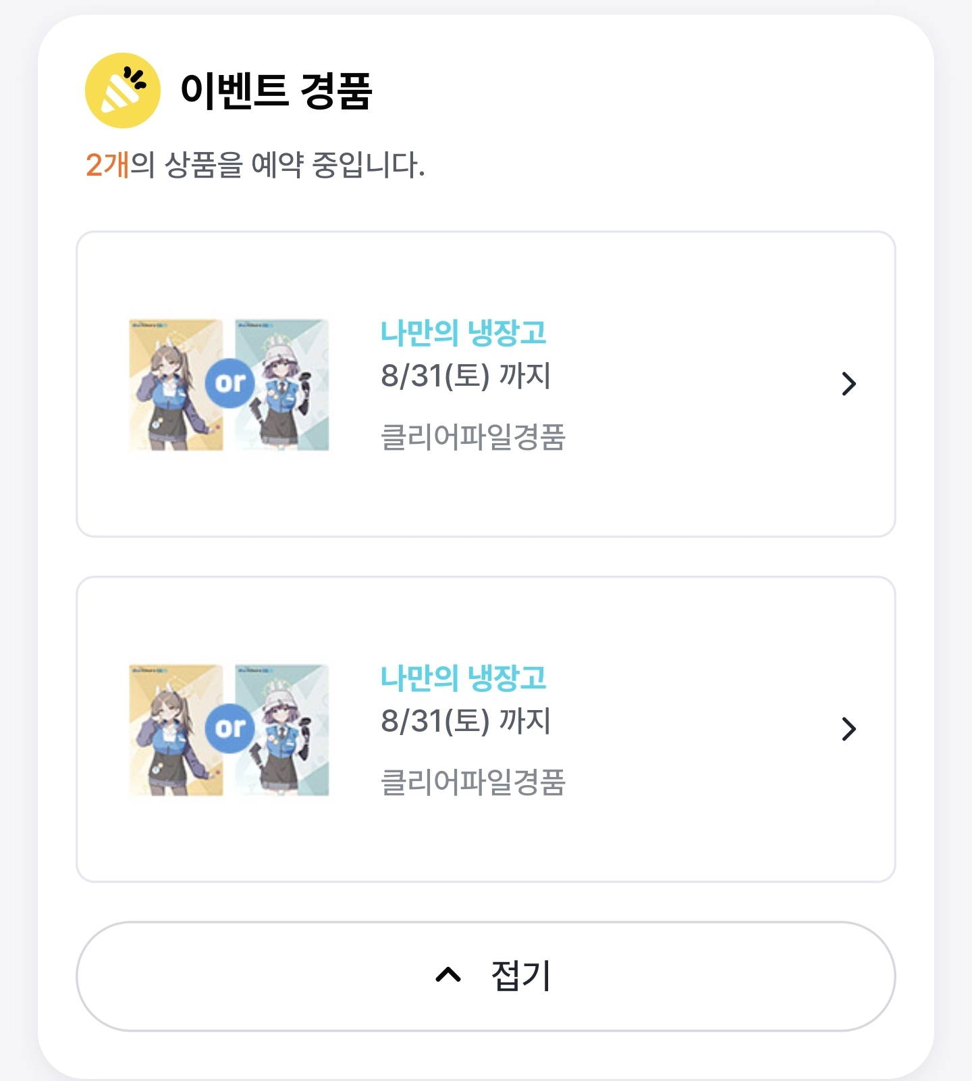The image size is (972, 1081).
Task: Click the 이벤트 경품 heading
Action: 276,91
